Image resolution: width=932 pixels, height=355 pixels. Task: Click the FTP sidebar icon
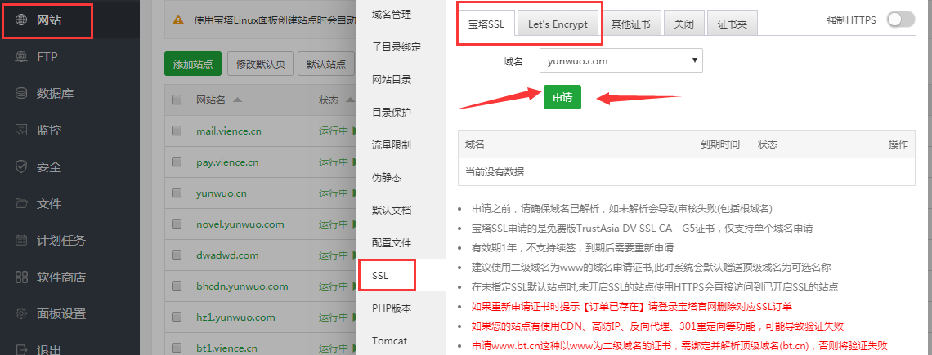[21, 57]
